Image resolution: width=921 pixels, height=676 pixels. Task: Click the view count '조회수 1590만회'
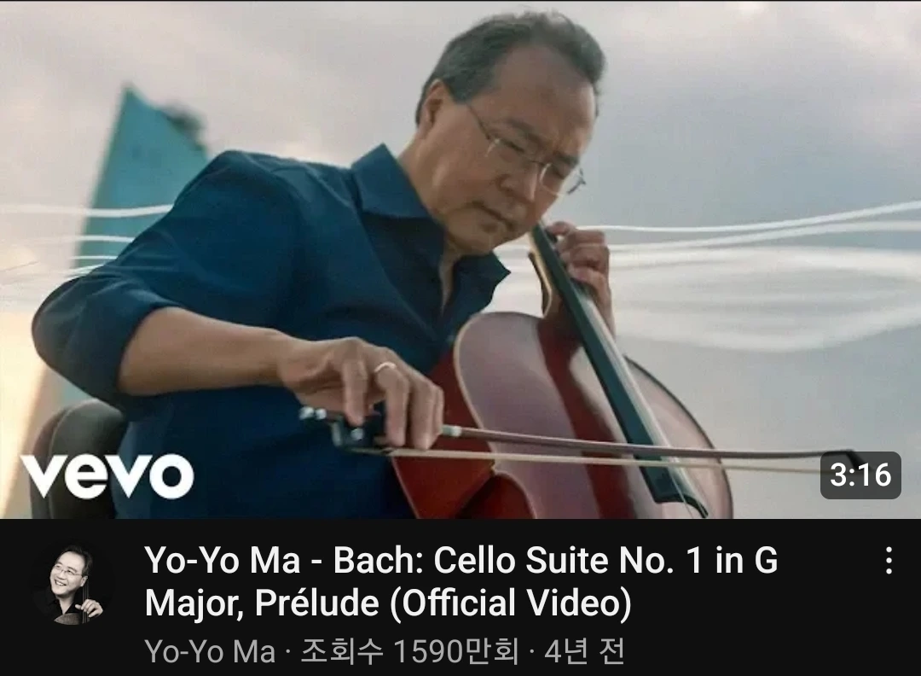410,651
